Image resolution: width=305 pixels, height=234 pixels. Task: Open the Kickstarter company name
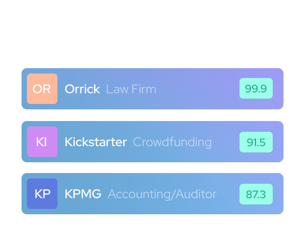pos(96,142)
